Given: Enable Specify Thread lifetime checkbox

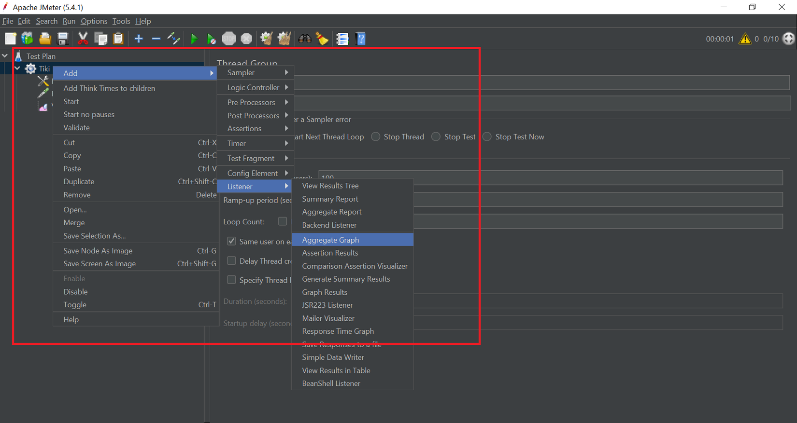Looking at the screenshot, I should 232,280.
